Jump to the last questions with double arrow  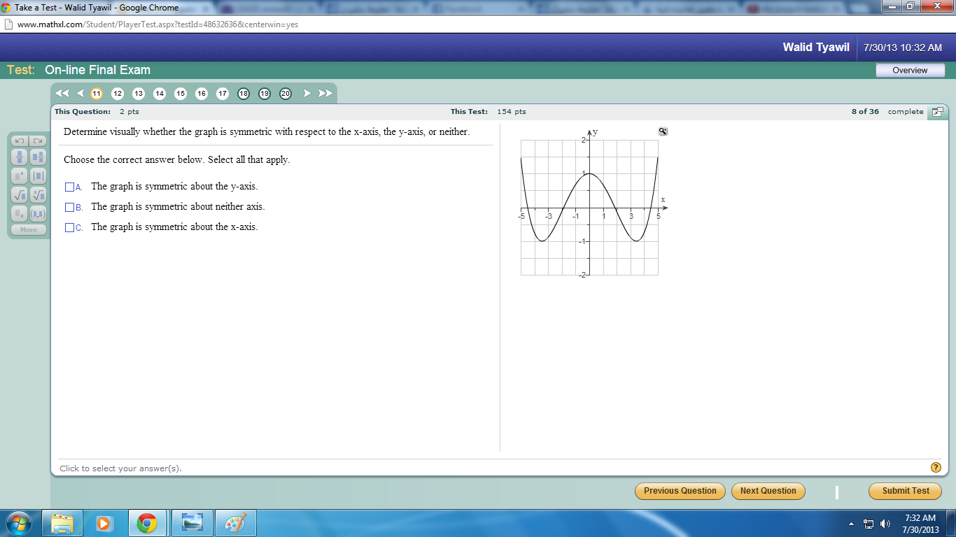coord(325,93)
